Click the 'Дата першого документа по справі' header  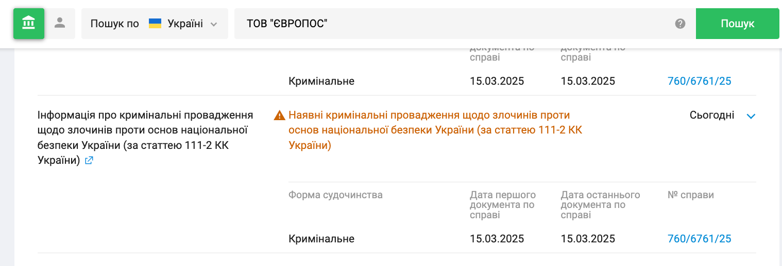coord(503,205)
